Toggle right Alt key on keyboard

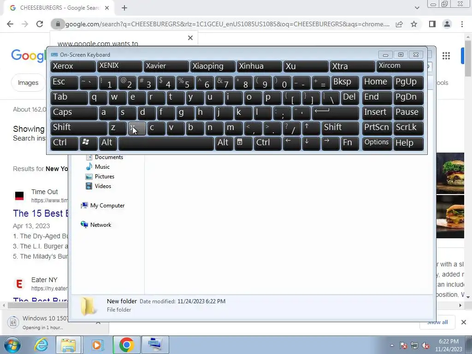pyautogui.click(x=224, y=143)
